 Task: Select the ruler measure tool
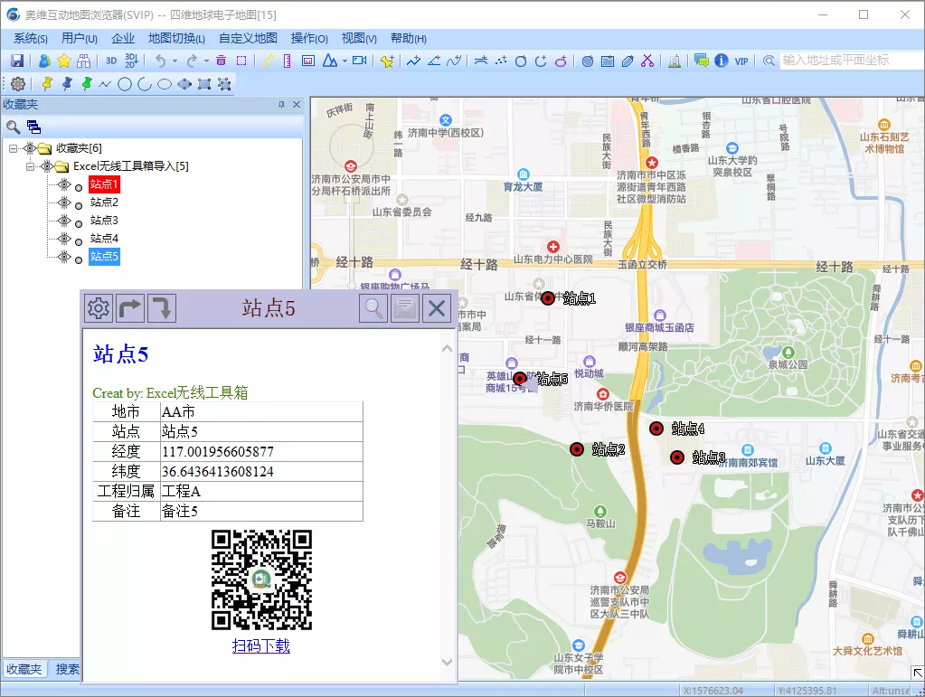[x=288, y=61]
